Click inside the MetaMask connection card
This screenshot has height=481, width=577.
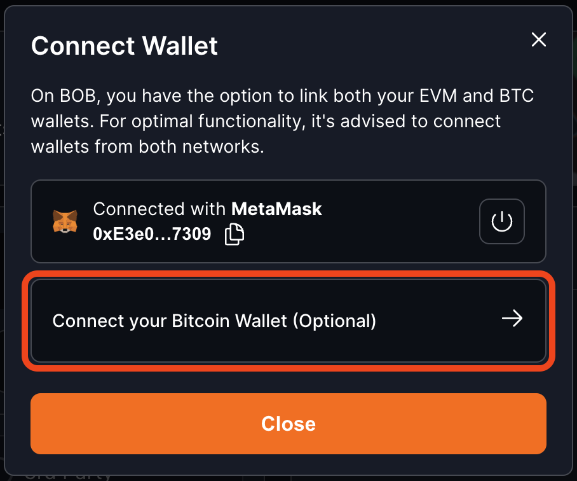coord(288,221)
